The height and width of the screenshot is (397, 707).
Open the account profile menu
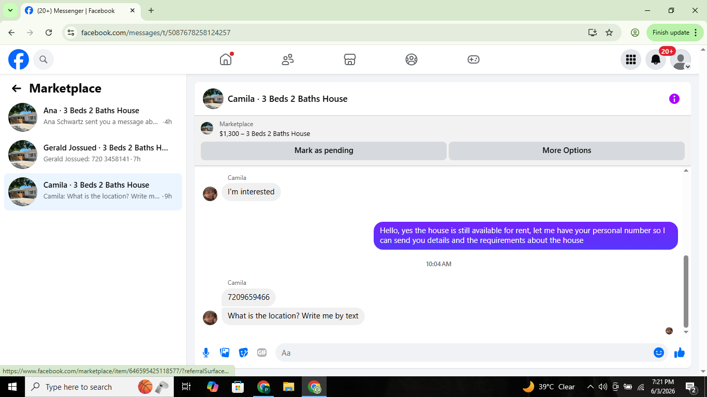click(680, 59)
